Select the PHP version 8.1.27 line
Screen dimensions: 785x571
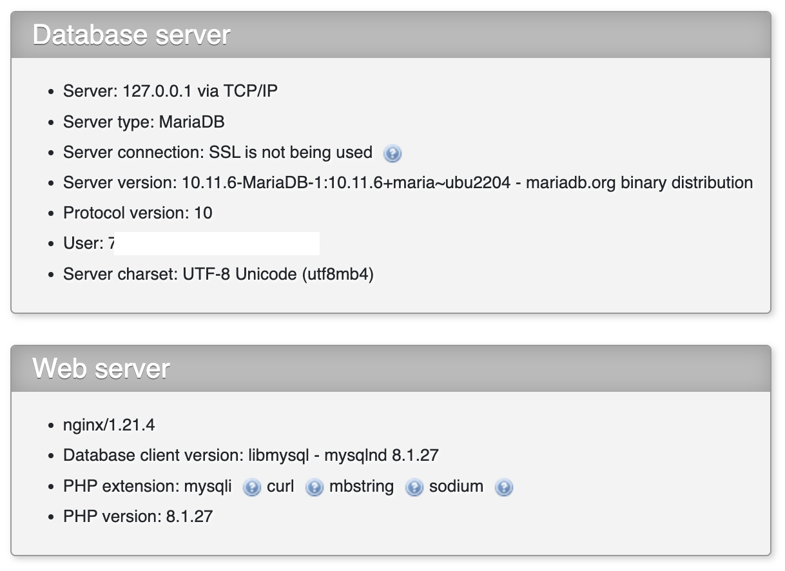pyautogui.click(x=138, y=517)
